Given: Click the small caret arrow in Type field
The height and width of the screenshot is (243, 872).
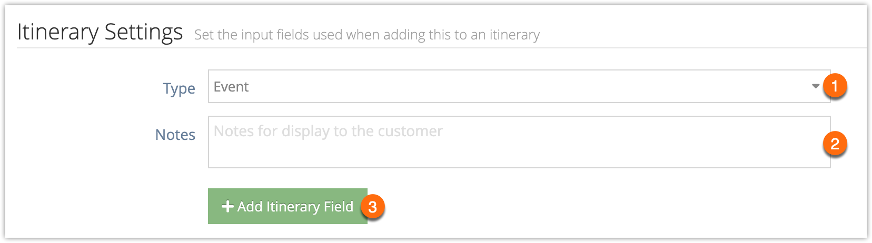Looking at the screenshot, I should [816, 86].
